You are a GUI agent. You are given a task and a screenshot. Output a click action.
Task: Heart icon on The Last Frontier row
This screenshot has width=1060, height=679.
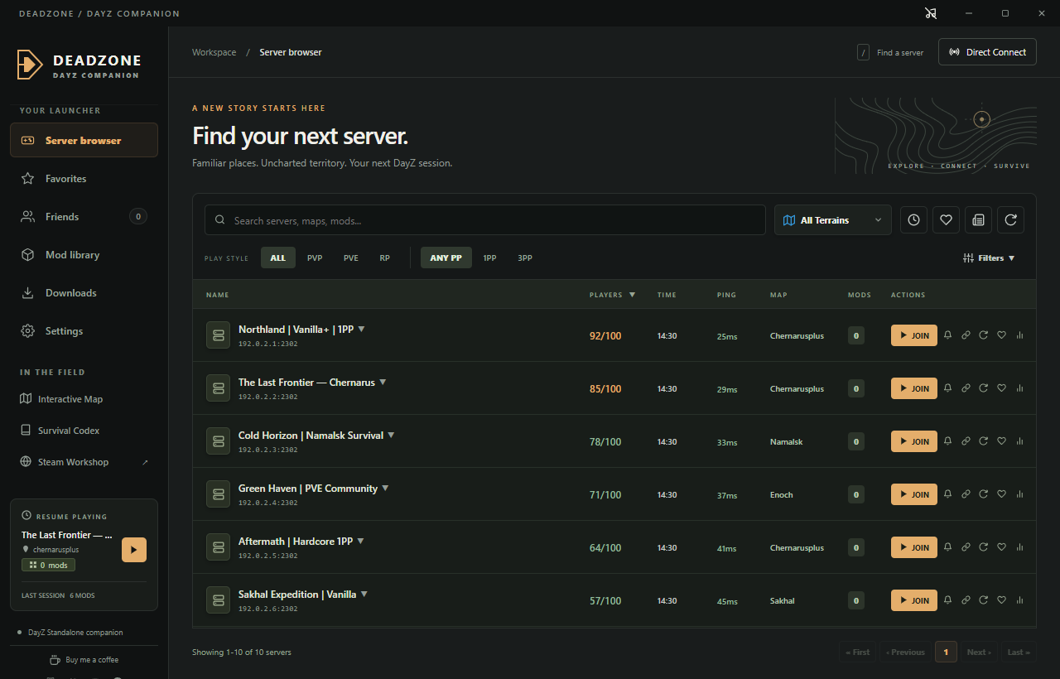coord(1001,388)
